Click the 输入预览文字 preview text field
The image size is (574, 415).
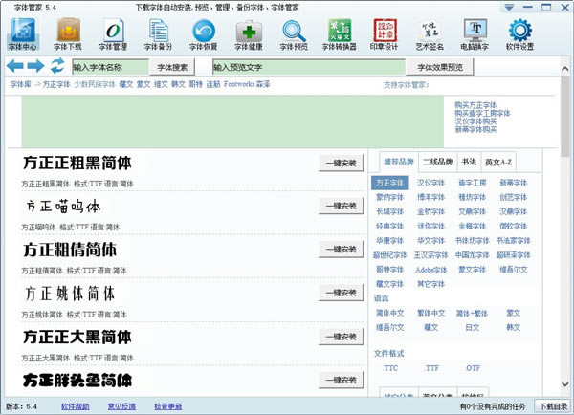[308, 67]
